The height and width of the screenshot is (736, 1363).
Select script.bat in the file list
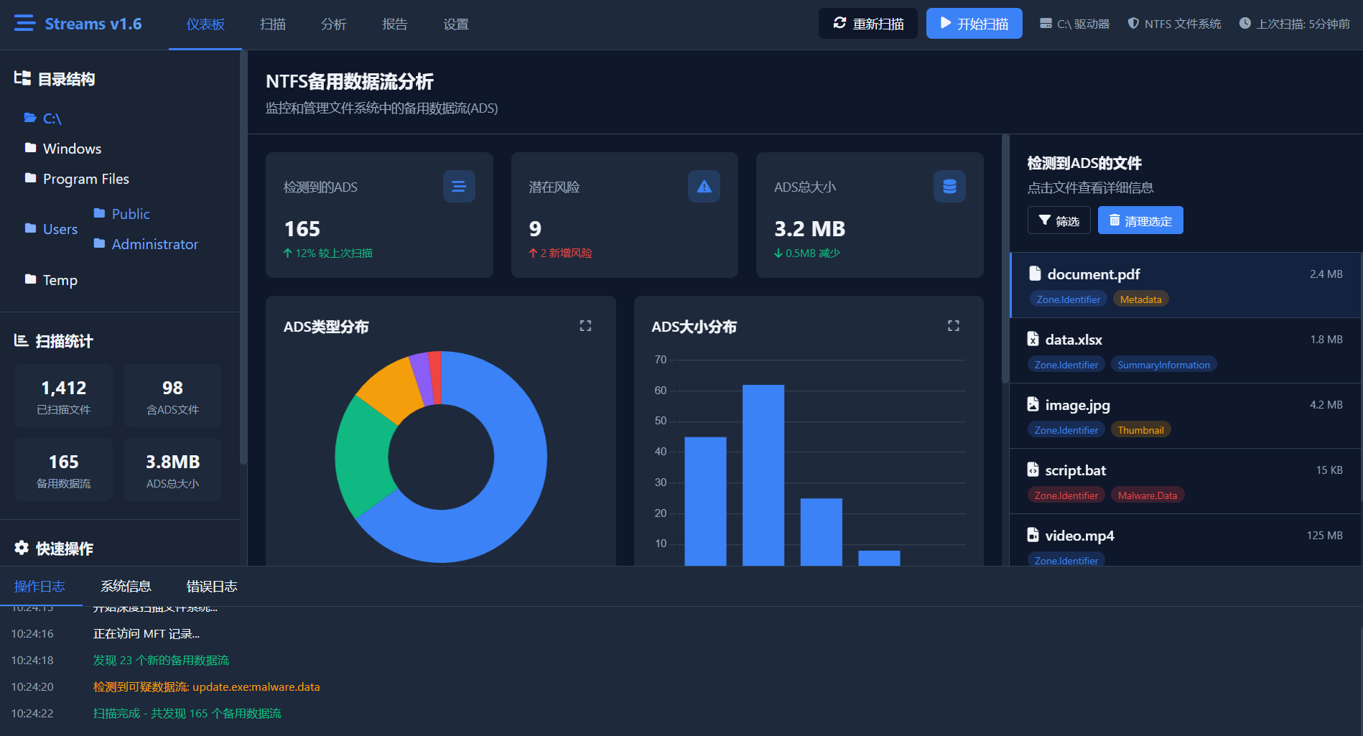[x=1186, y=481]
